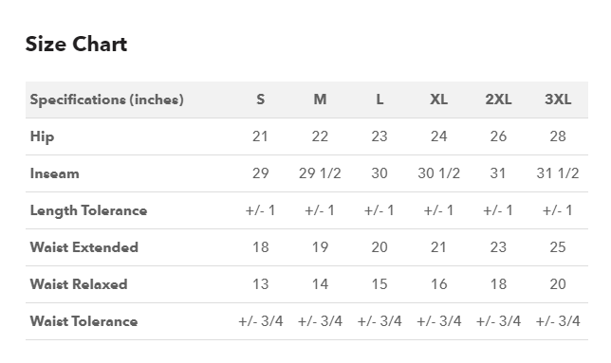This screenshot has width=611, height=363.
Task: Select the Inseam value 31 1/2
Action: point(558,173)
